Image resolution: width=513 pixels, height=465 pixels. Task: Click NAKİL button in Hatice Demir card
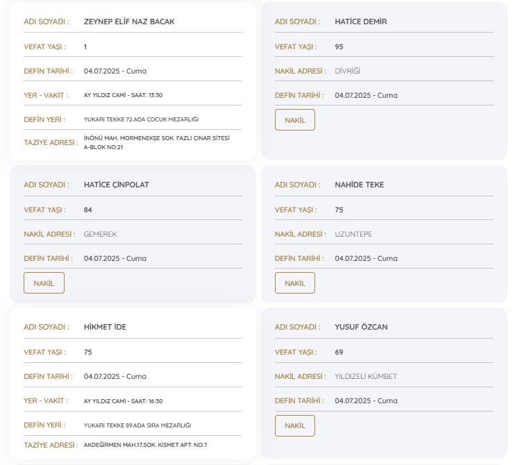click(294, 120)
